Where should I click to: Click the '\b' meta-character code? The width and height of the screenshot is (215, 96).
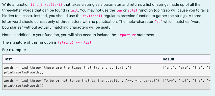158,22
